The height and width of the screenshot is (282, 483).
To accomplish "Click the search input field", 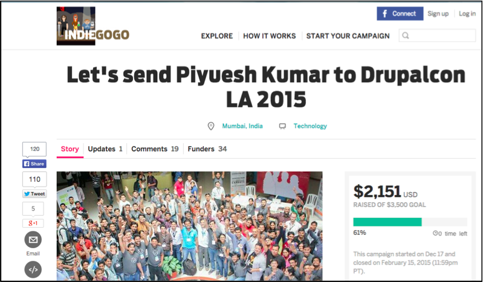I will tap(437, 36).
